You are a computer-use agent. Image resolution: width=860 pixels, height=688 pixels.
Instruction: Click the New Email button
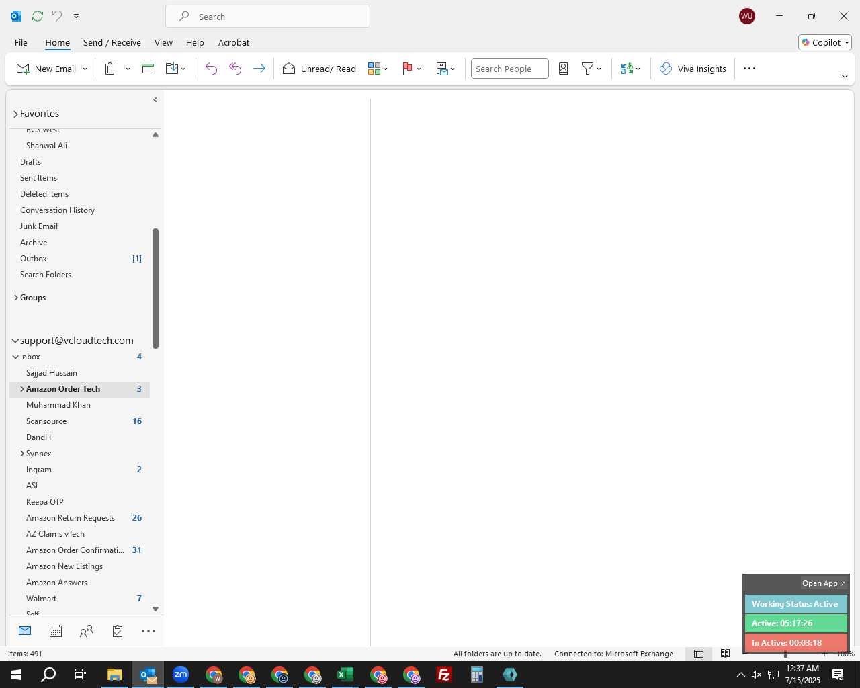pyautogui.click(x=46, y=69)
